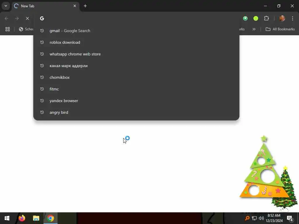
Task: Select the fitmc suggestion
Action: [x=136, y=89]
